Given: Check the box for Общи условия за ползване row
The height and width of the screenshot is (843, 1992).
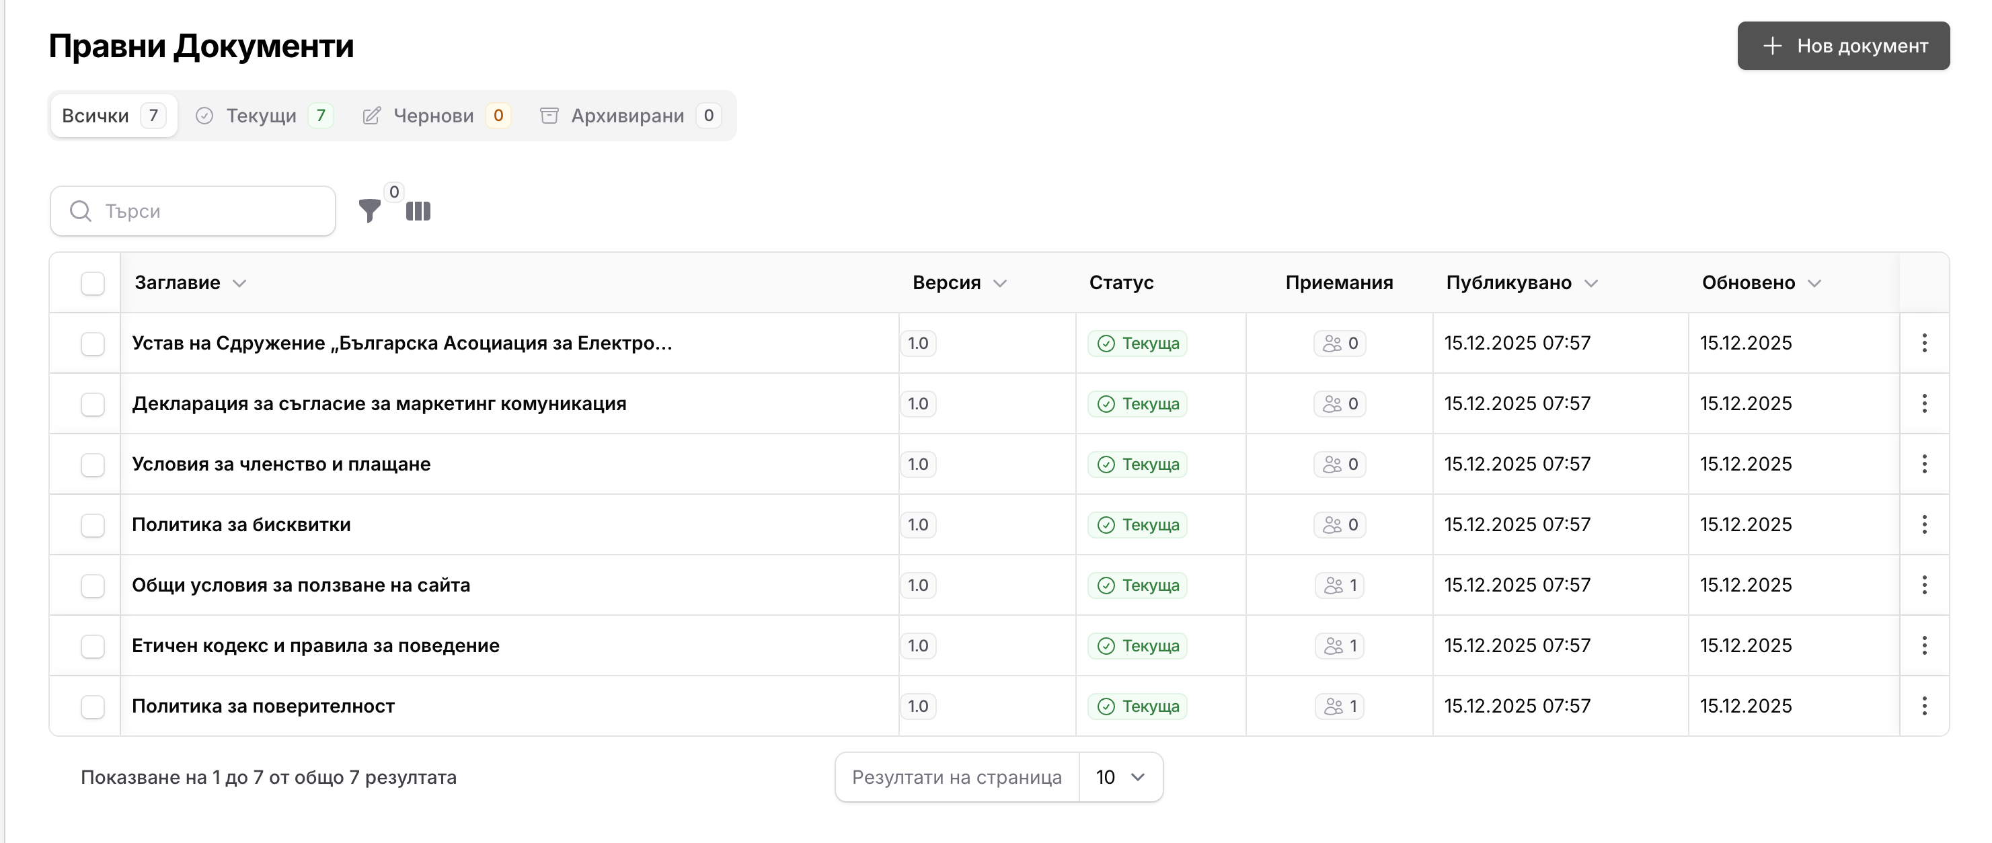Looking at the screenshot, I should [93, 586].
